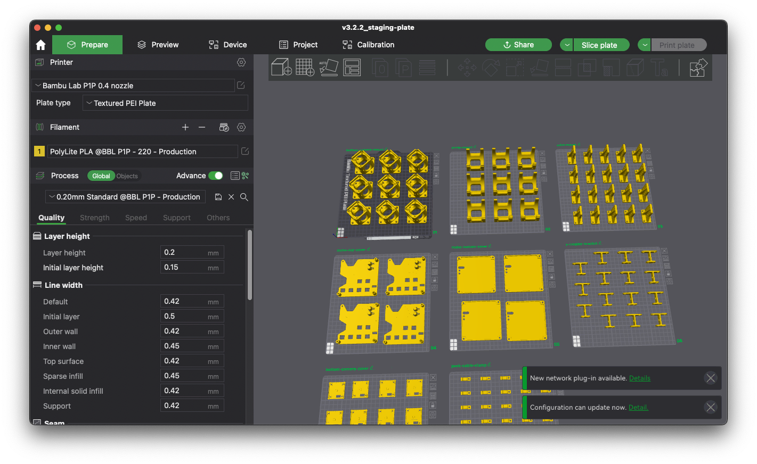Open the Slice plate dropdown arrow

click(566, 45)
